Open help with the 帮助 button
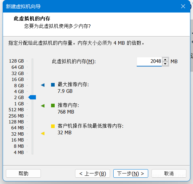Screen dimensions: 193x184 coord(23,173)
